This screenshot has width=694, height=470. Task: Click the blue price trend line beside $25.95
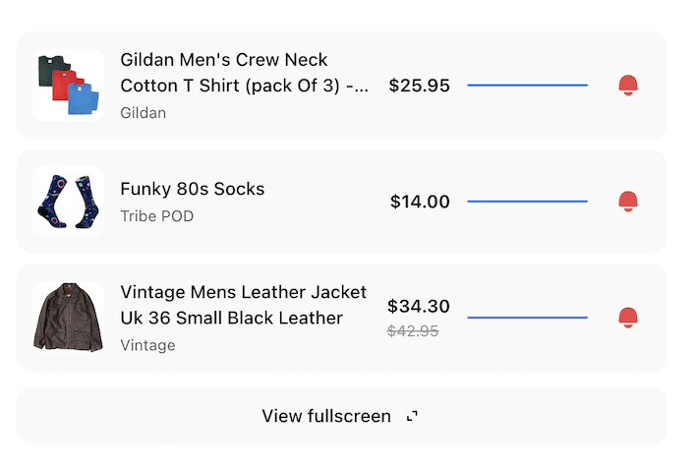point(527,86)
